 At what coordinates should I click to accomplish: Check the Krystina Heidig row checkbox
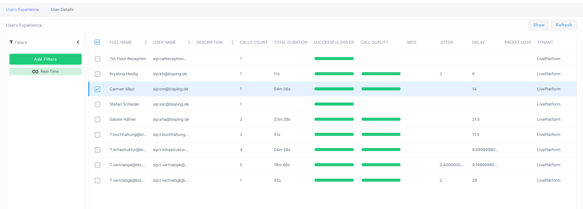[x=97, y=74]
